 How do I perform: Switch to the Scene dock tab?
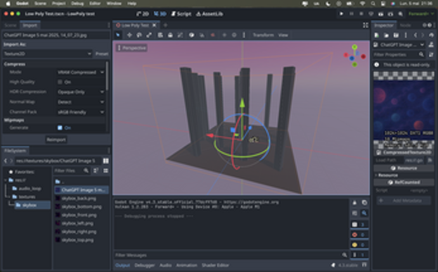(x=11, y=25)
